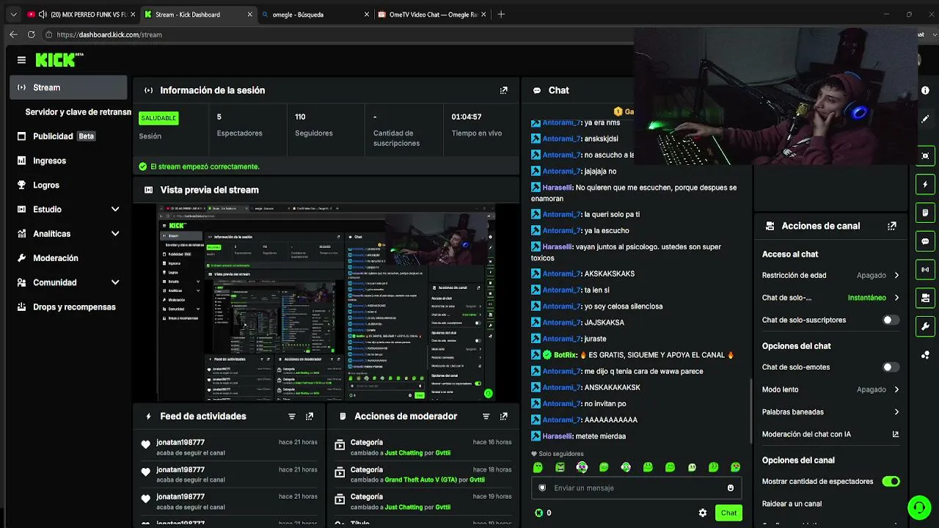Open Chat de solo seguidores Instantáneo options
The image size is (939, 528).
[830, 298]
